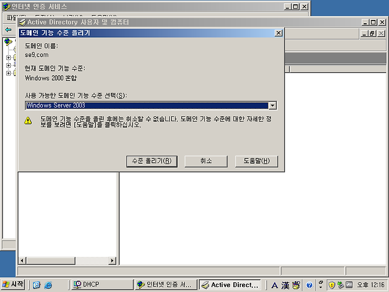The width and height of the screenshot is (389, 292).
Task: Close the Active Directory 사용자 및 컴퓨터 window
Action: coord(382,22)
